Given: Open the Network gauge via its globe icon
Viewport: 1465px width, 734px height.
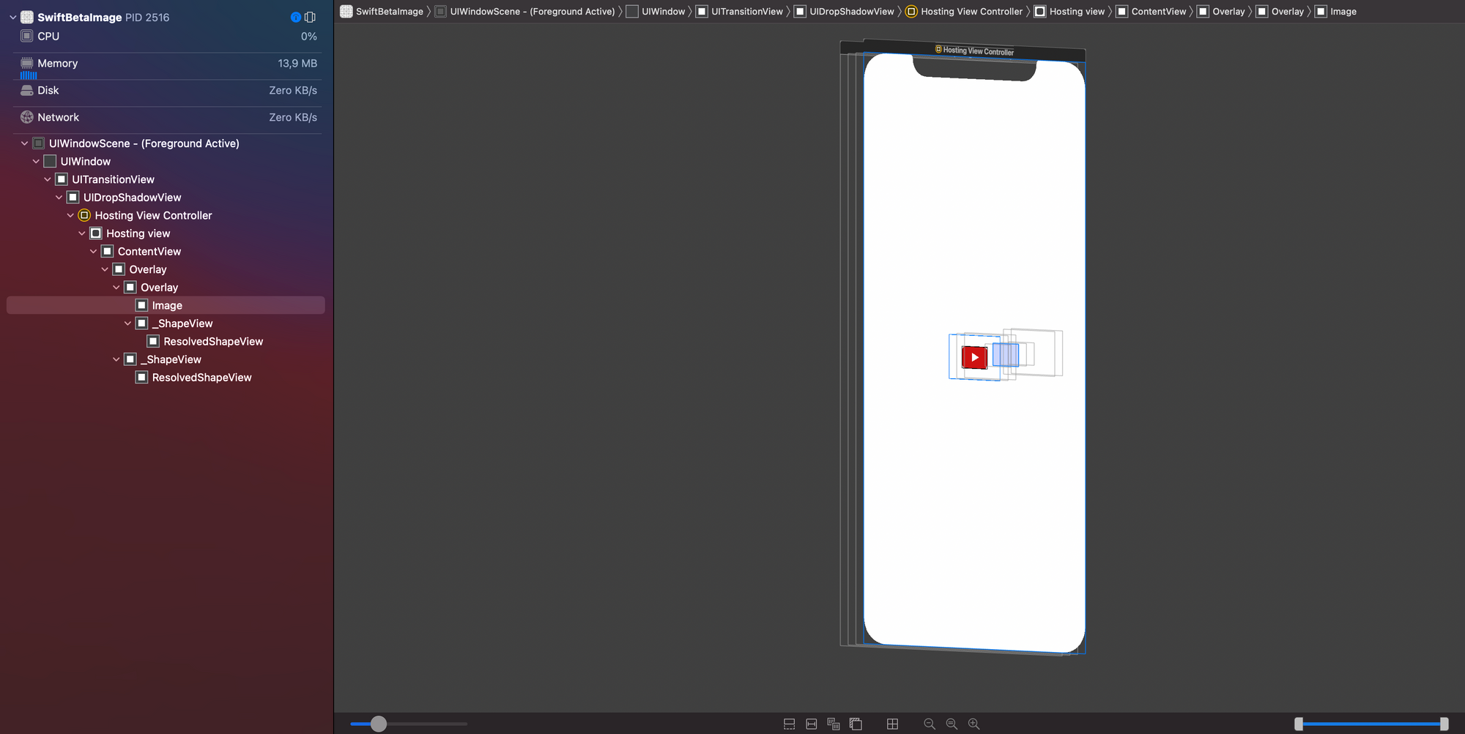Looking at the screenshot, I should click(27, 117).
